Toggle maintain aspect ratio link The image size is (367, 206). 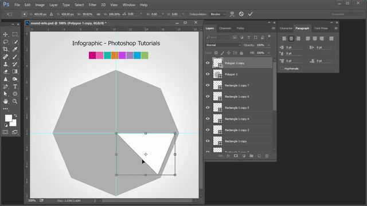pyautogui.click(x=99, y=14)
